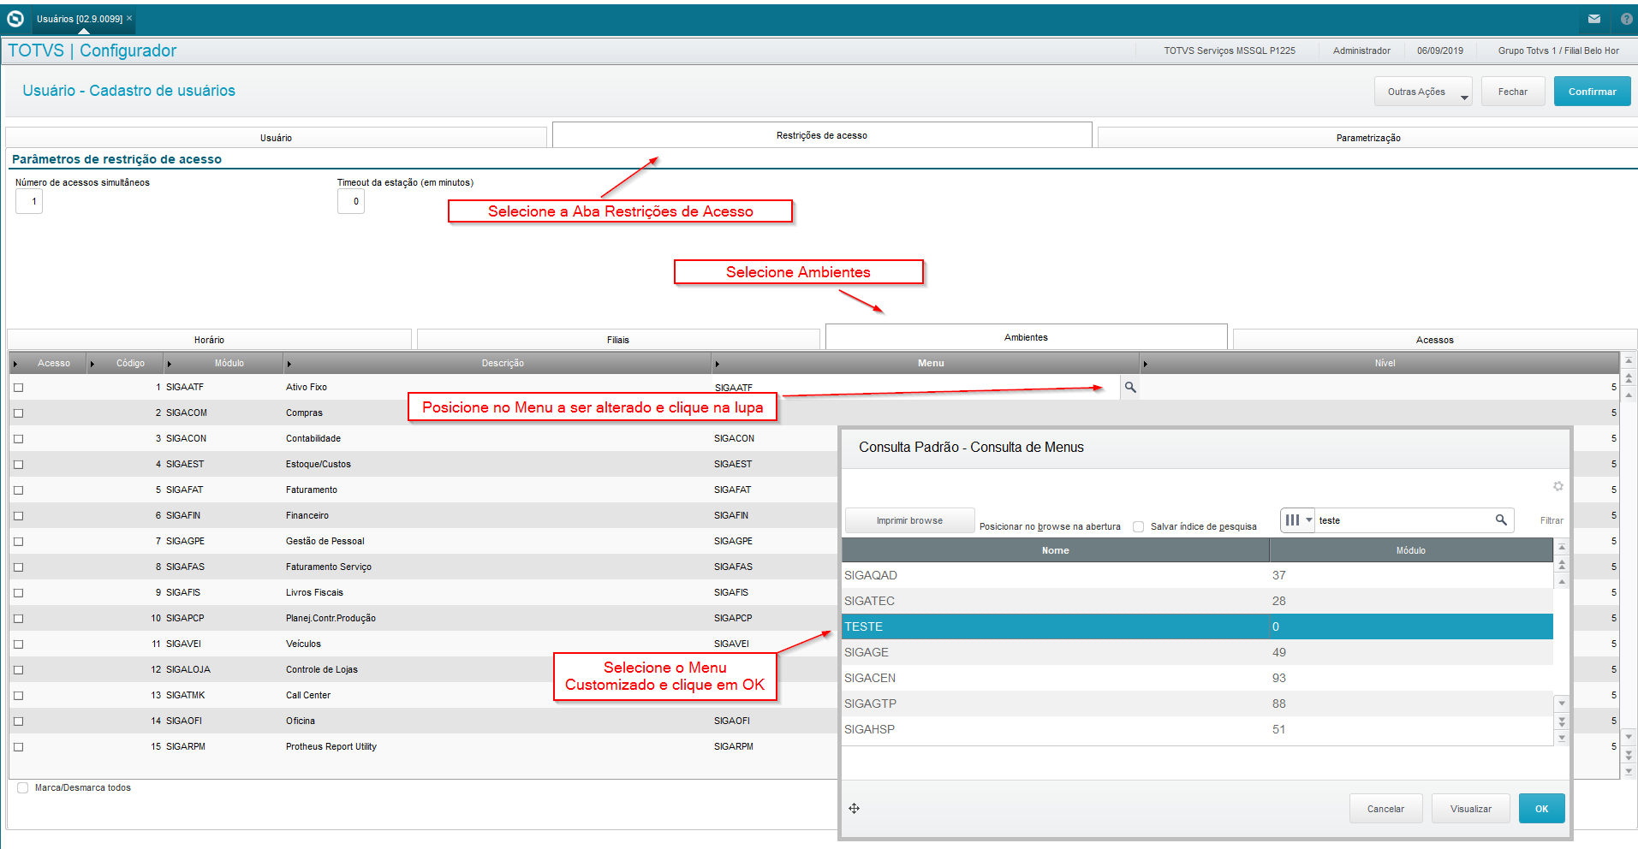Click the TOTVS logo icon in title bar
1638x849 pixels.
click(15, 18)
